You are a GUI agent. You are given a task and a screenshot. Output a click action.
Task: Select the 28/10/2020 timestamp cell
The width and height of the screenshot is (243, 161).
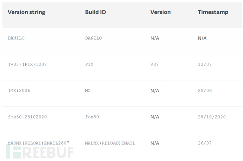pyautogui.click(x=212, y=117)
